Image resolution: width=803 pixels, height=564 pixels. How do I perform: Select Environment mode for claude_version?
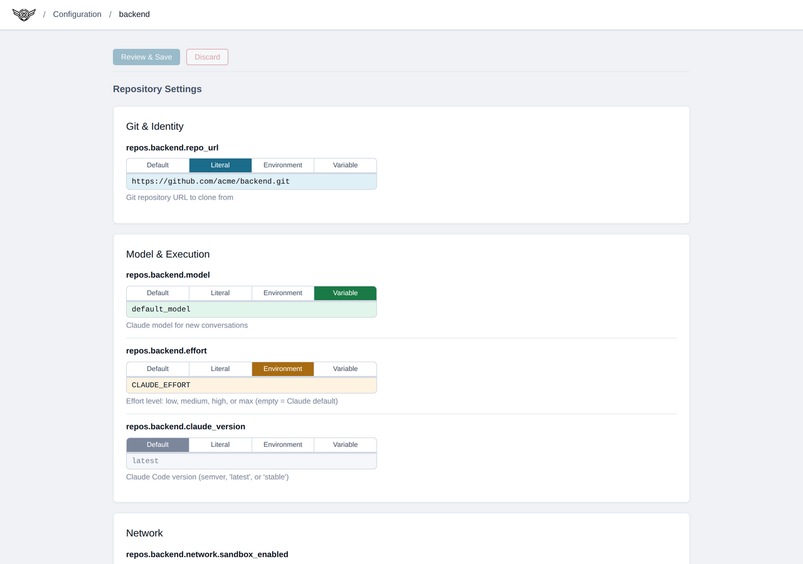pos(282,444)
